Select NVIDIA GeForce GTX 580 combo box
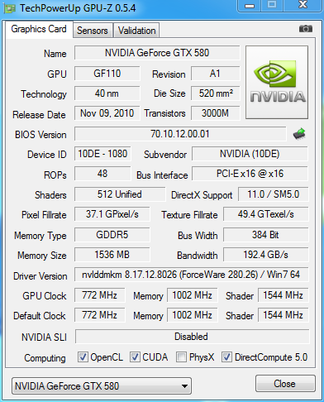The width and height of the screenshot is (324, 402). [102, 386]
